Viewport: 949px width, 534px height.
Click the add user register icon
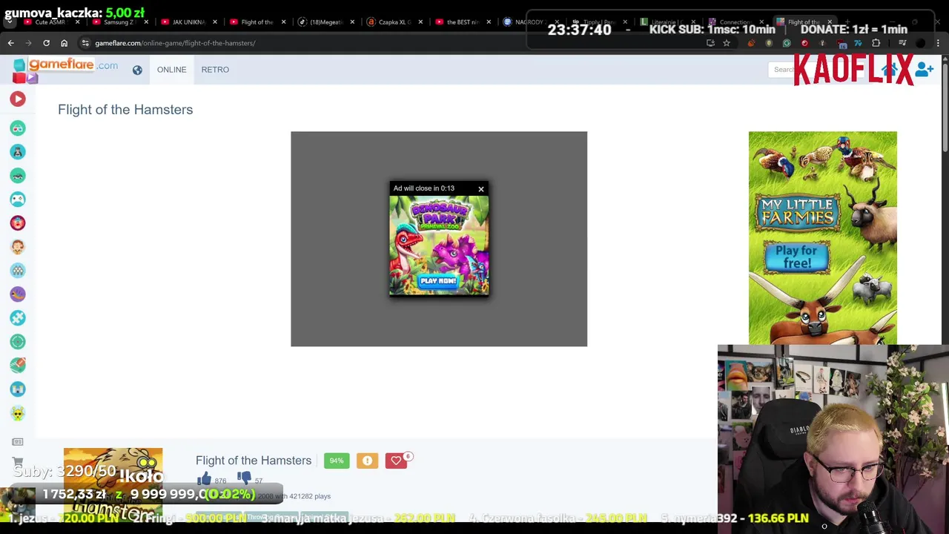point(924,70)
